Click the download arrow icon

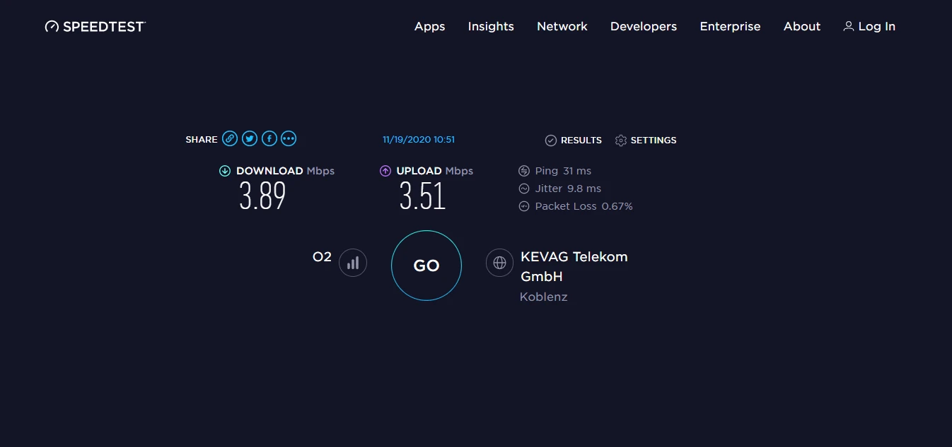click(225, 171)
